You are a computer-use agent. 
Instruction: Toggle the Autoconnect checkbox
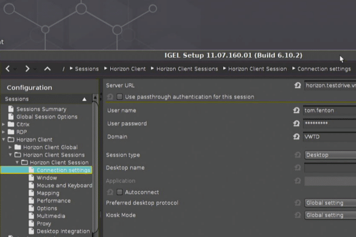[x=119, y=192]
